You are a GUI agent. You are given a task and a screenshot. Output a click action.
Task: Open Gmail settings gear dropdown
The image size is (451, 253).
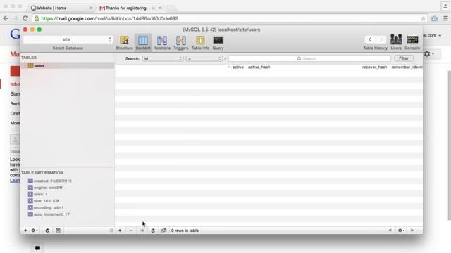tap(429, 53)
